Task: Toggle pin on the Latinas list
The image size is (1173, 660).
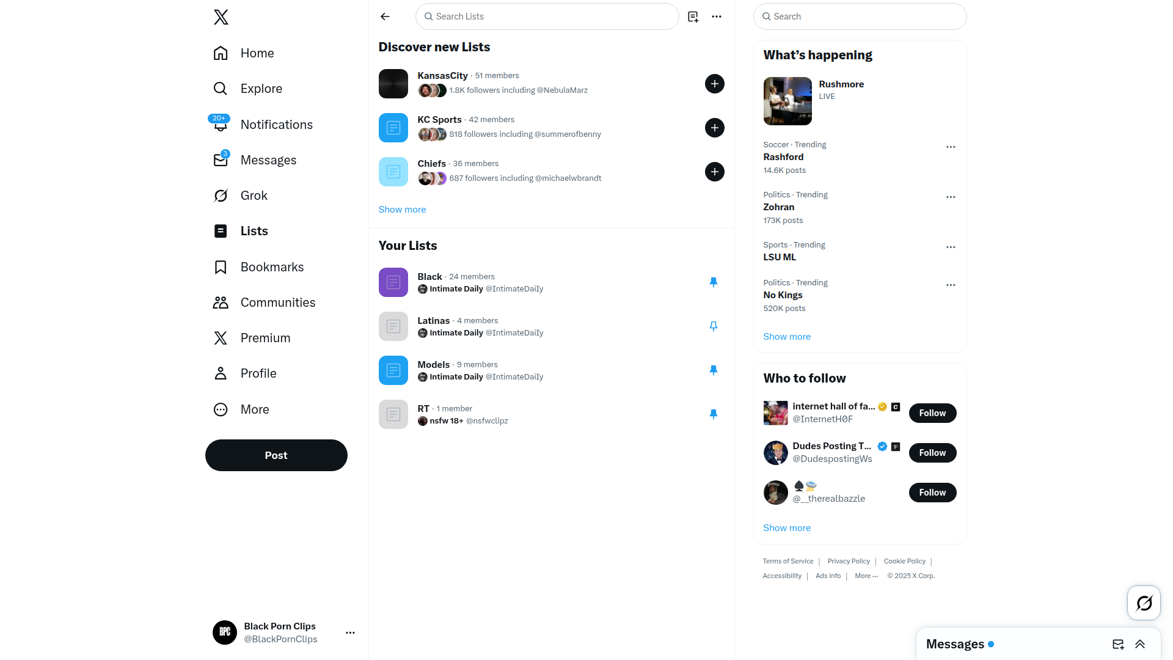Action: [x=713, y=326]
